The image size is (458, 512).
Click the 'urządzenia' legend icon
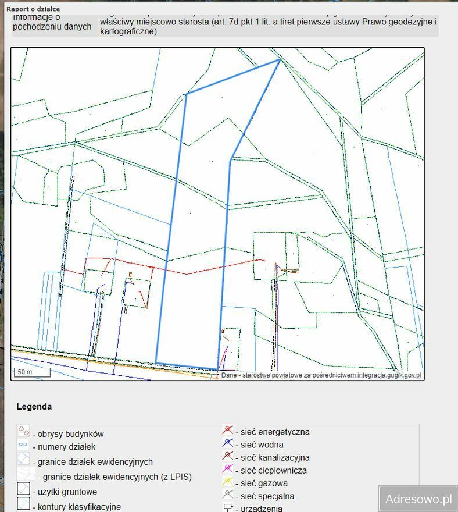(x=228, y=507)
